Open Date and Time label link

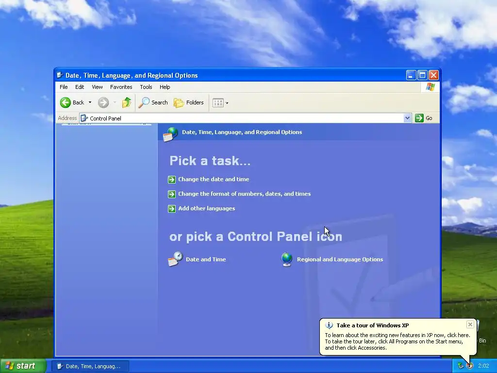coord(206,259)
